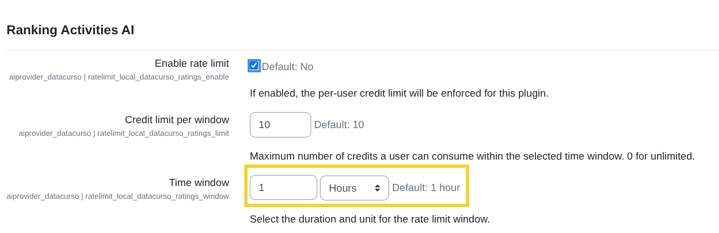Click the divider line below Ranking Activities AI
The image size is (719, 233).
pyautogui.click(x=359, y=50)
